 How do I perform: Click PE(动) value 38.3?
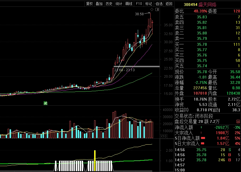pyautogui.click(x=236, y=110)
